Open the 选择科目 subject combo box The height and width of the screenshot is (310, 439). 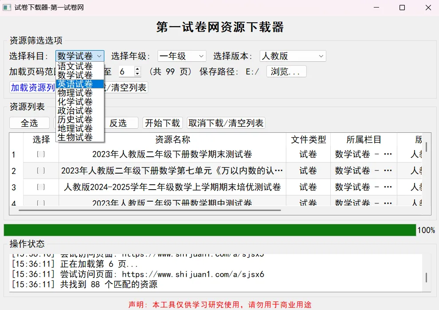80,56
